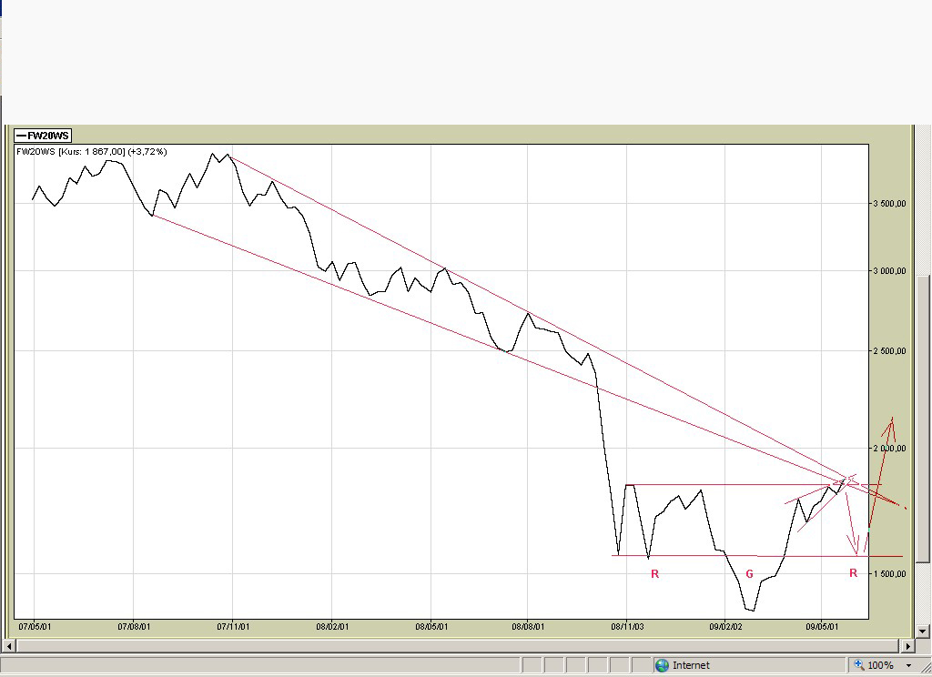Click the magnifier zoom level icon
This screenshot has height=677, width=932.
pyautogui.click(x=859, y=664)
